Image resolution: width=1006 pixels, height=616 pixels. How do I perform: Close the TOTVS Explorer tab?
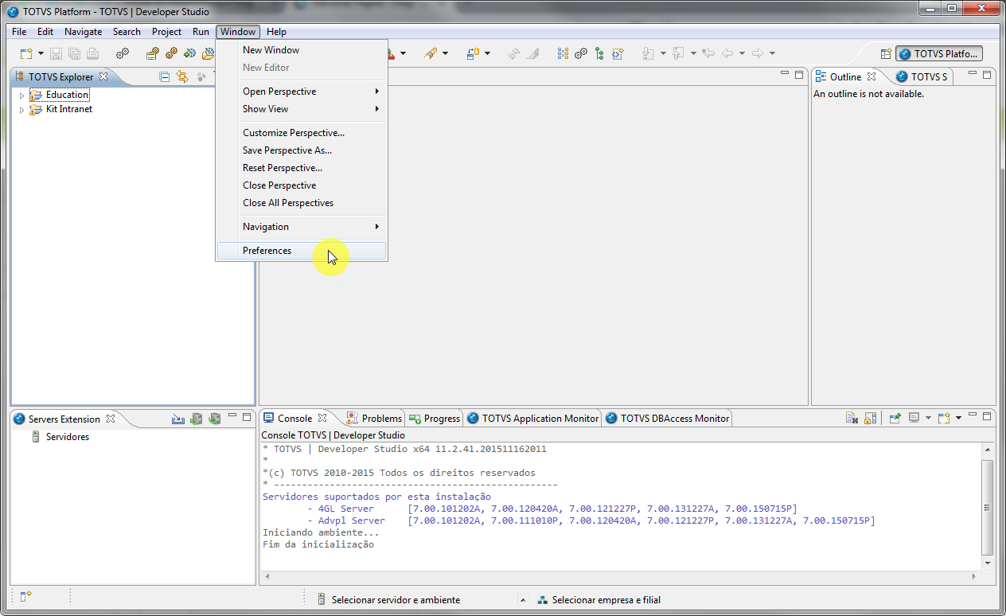click(103, 77)
